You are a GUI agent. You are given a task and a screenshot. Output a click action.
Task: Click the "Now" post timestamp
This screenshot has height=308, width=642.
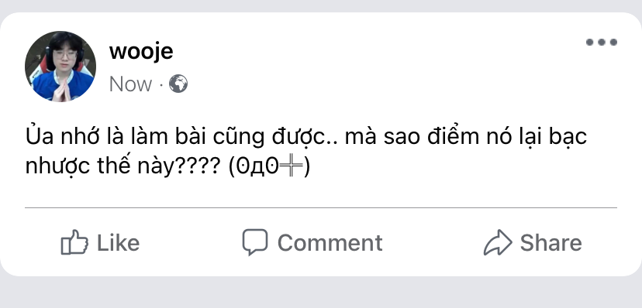pyautogui.click(x=130, y=84)
